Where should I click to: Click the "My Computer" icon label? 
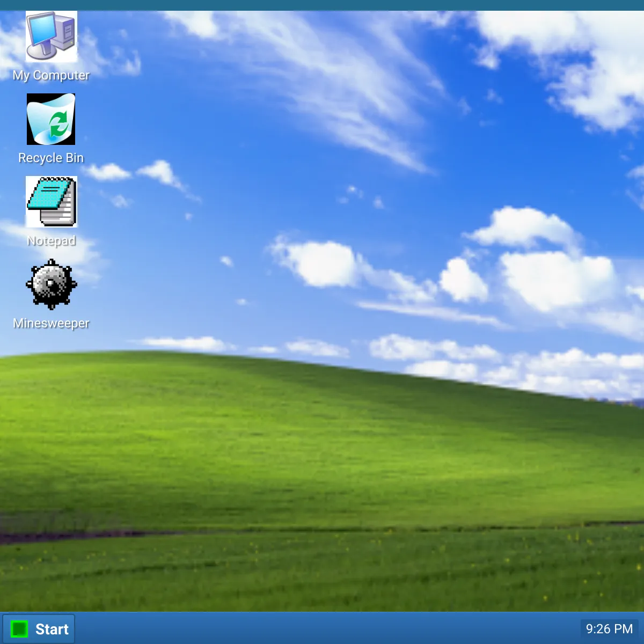tap(52, 75)
